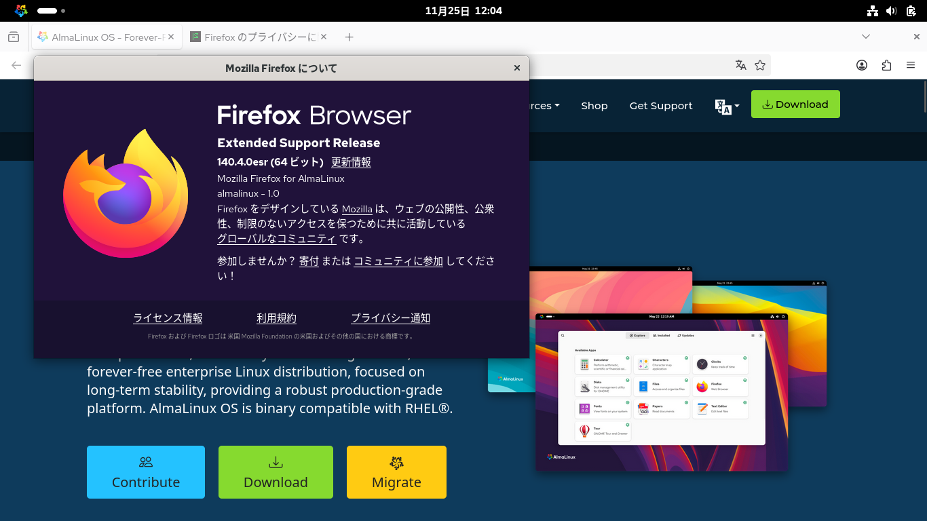
Task: Click version text 140.4.0esr (64 ビット)
Action: click(x=270, y=162)
